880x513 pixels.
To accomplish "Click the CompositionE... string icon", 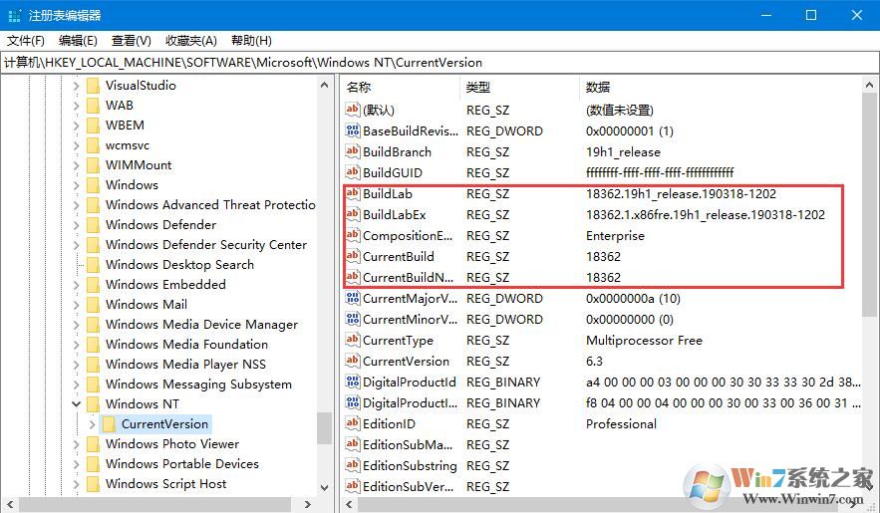I will [x=353, y=235].
